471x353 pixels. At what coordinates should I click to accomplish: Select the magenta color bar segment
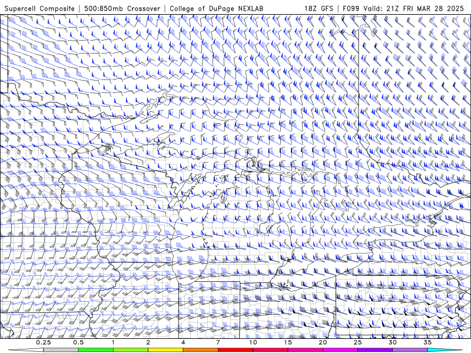coord(340,350)
